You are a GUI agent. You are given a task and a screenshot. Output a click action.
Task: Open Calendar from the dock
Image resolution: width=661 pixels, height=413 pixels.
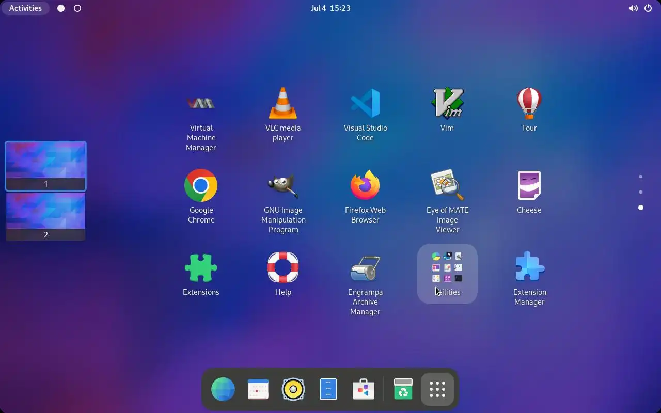258,389
